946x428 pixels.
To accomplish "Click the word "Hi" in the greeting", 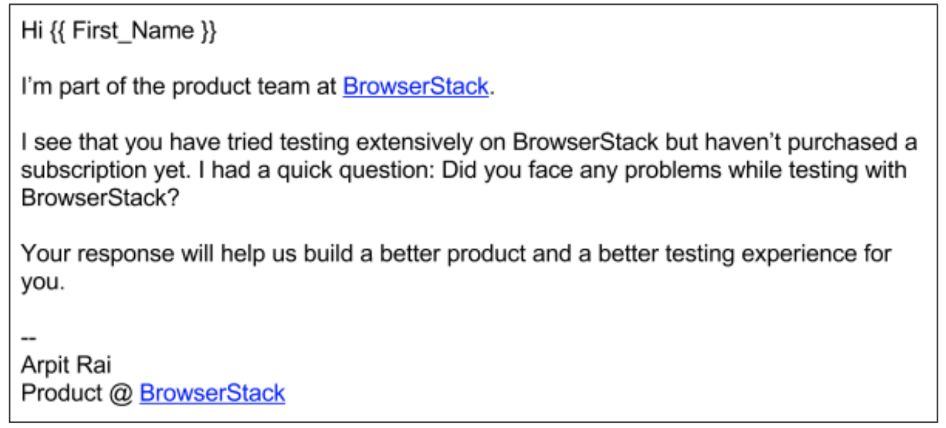I will click(x=32, y=31).
